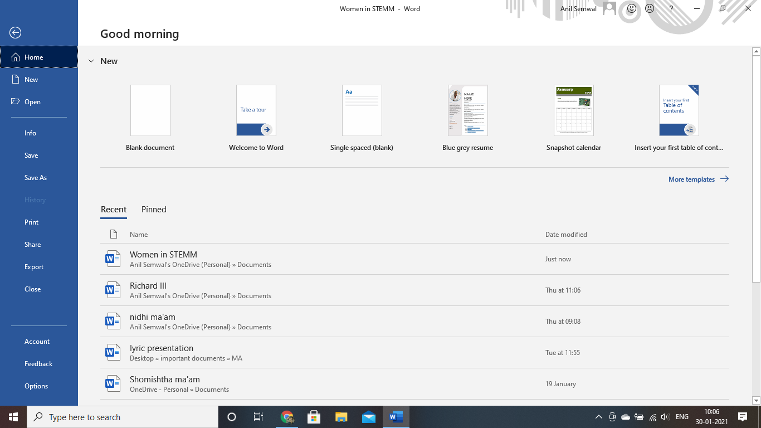
Task: Open the nidhi ma'am document name
Action: (153, 317)
